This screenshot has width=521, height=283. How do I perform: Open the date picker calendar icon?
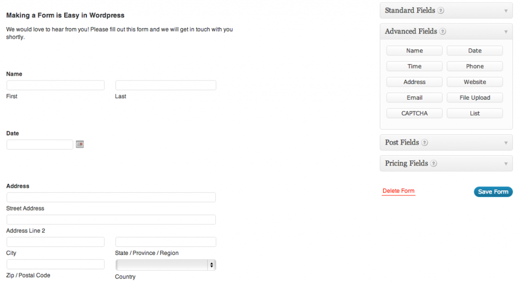click(x=79, y=145)
